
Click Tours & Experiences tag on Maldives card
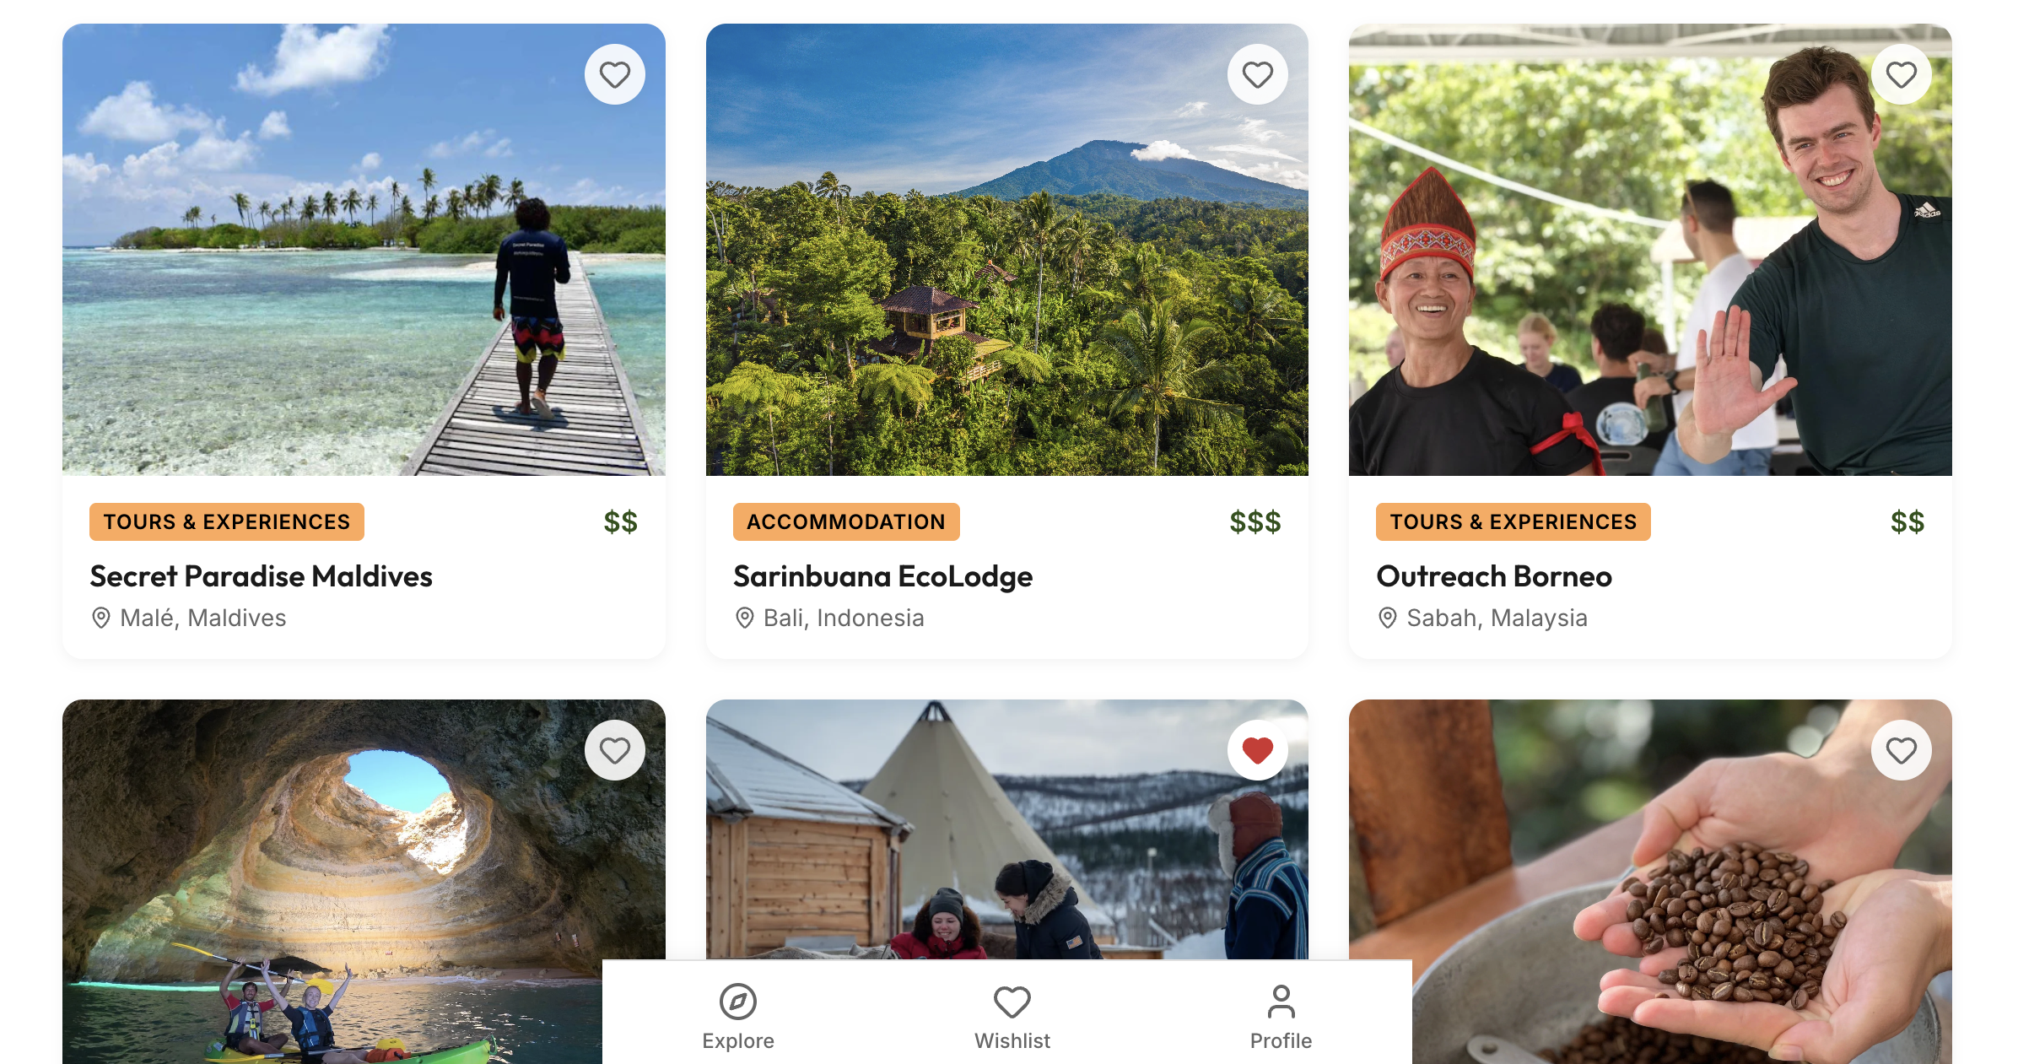(x=226, y=522)
